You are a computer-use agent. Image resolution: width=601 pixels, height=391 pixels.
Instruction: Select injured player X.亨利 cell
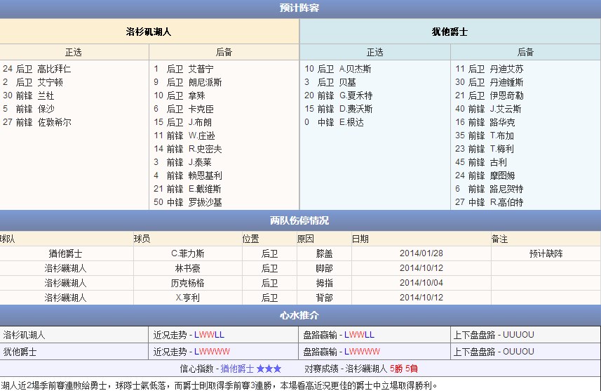click(188, 298)
